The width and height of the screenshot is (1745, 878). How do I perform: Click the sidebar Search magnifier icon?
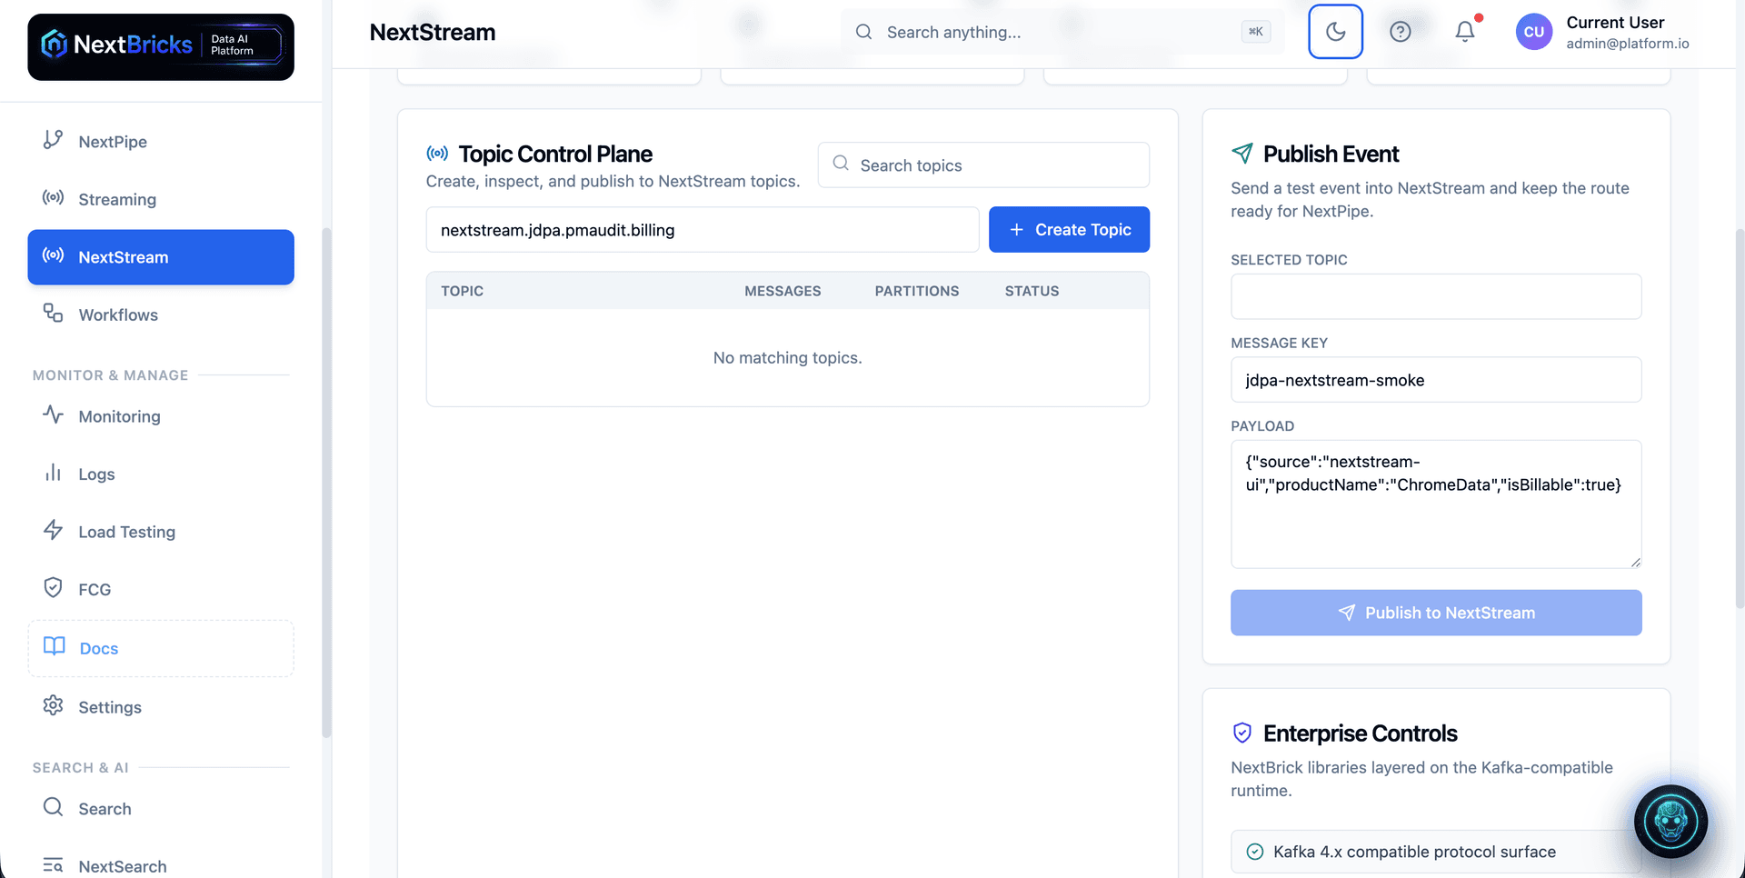53,807
